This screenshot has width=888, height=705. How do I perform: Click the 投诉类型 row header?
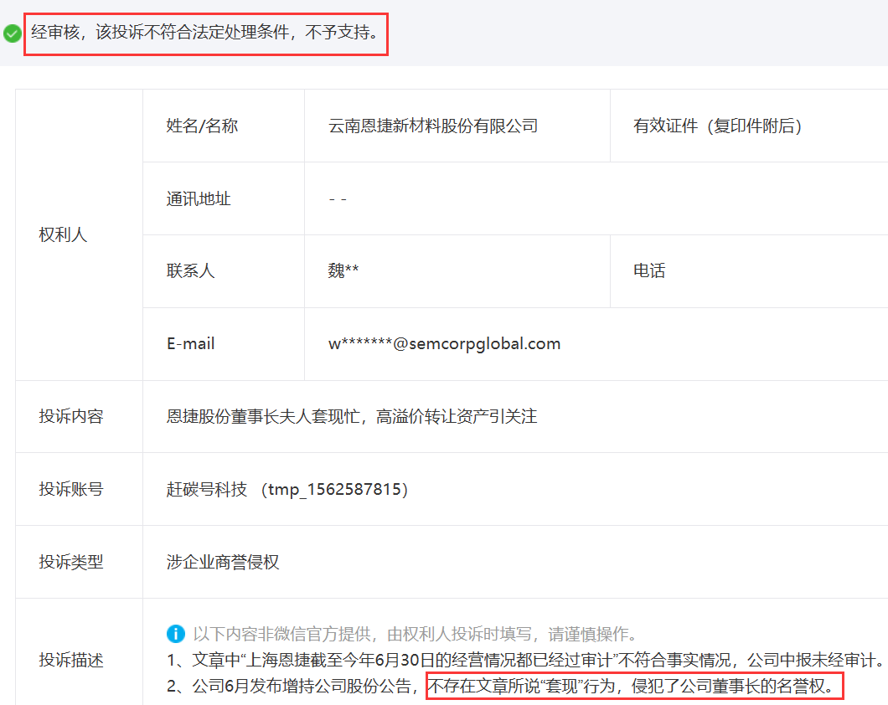pyautogui.click(x=79, y=562)
